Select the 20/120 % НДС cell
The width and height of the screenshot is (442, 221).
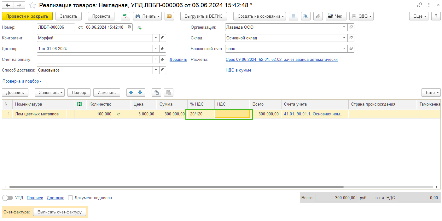(201, 114)
